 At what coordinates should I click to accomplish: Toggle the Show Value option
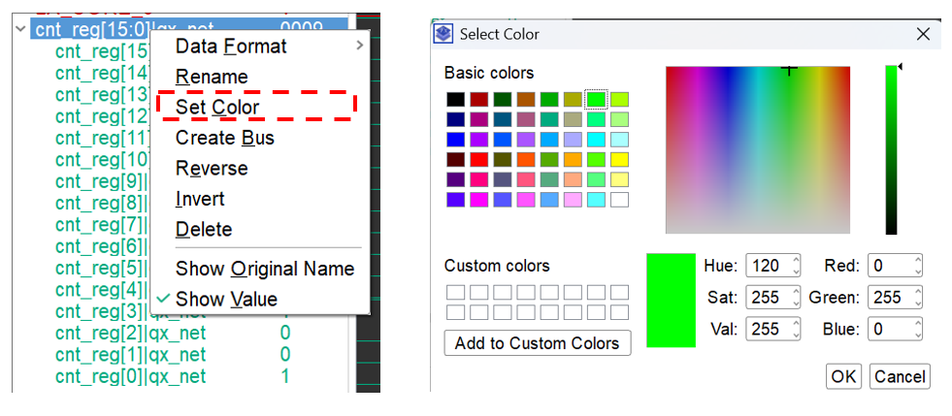[x=226, y=300]
